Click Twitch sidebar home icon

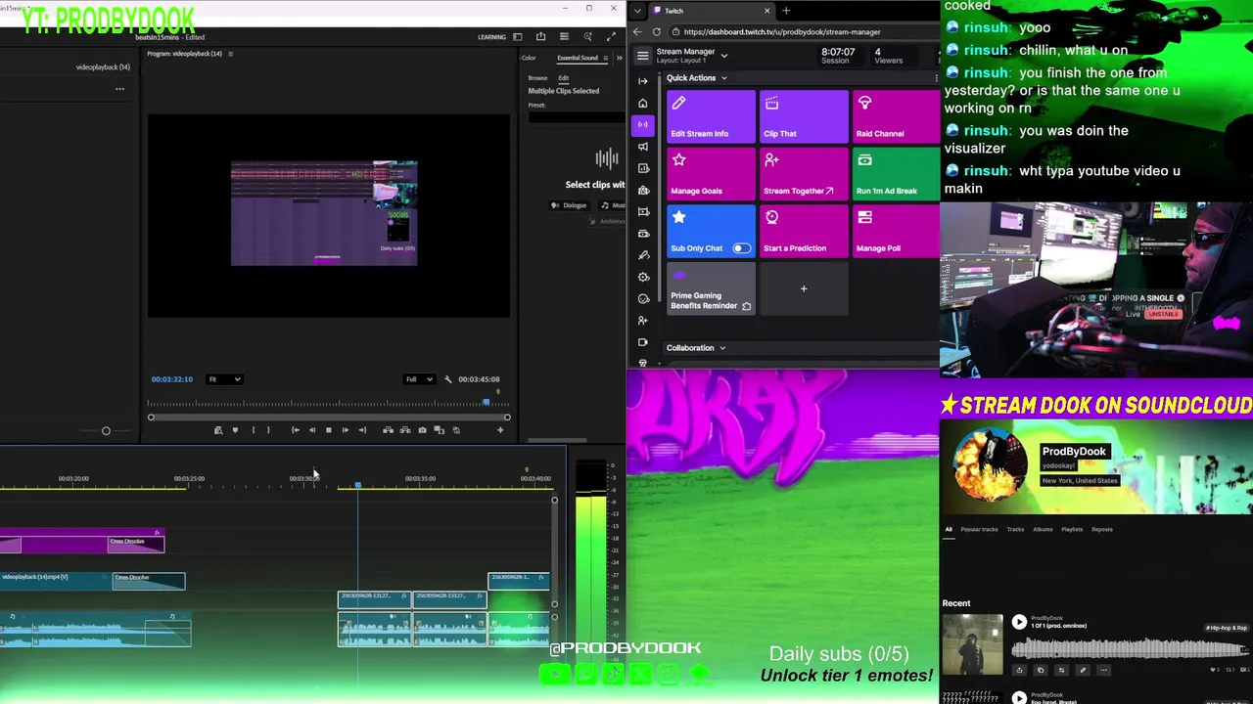click(642, 103)
